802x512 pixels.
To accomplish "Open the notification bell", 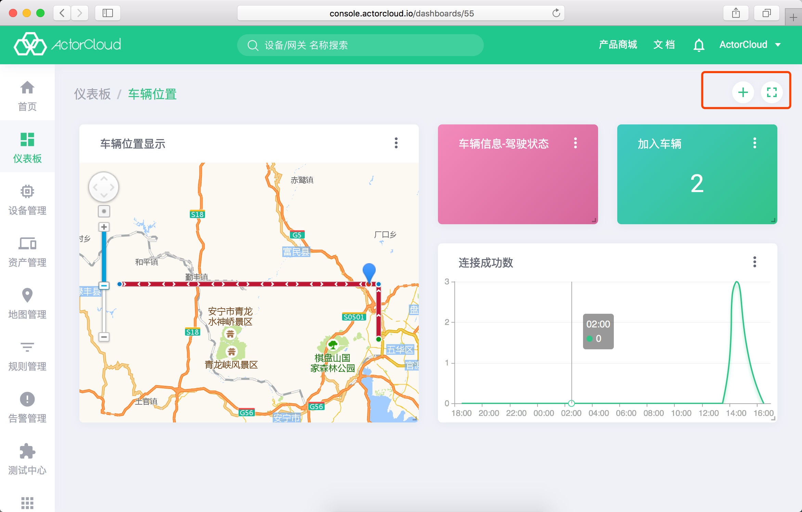I will [699, 45].
